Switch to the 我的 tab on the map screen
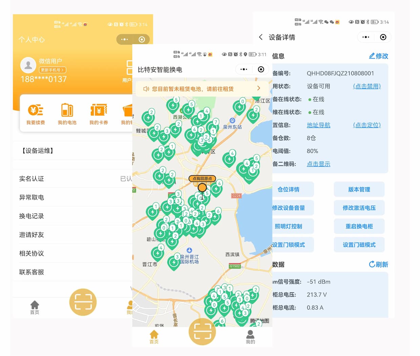The height and width of the screenshot is (356, 420). (x=250, y=337)
